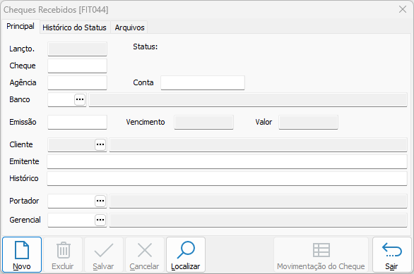Click the Banco description field
414x274 pixels.
click(x=248, y=99)
